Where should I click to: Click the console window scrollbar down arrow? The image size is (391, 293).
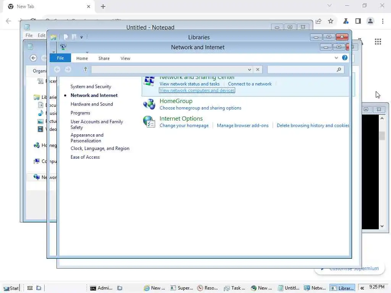pos(382,226)
